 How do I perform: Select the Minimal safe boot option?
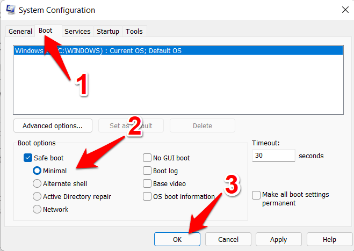pos(37,171)
